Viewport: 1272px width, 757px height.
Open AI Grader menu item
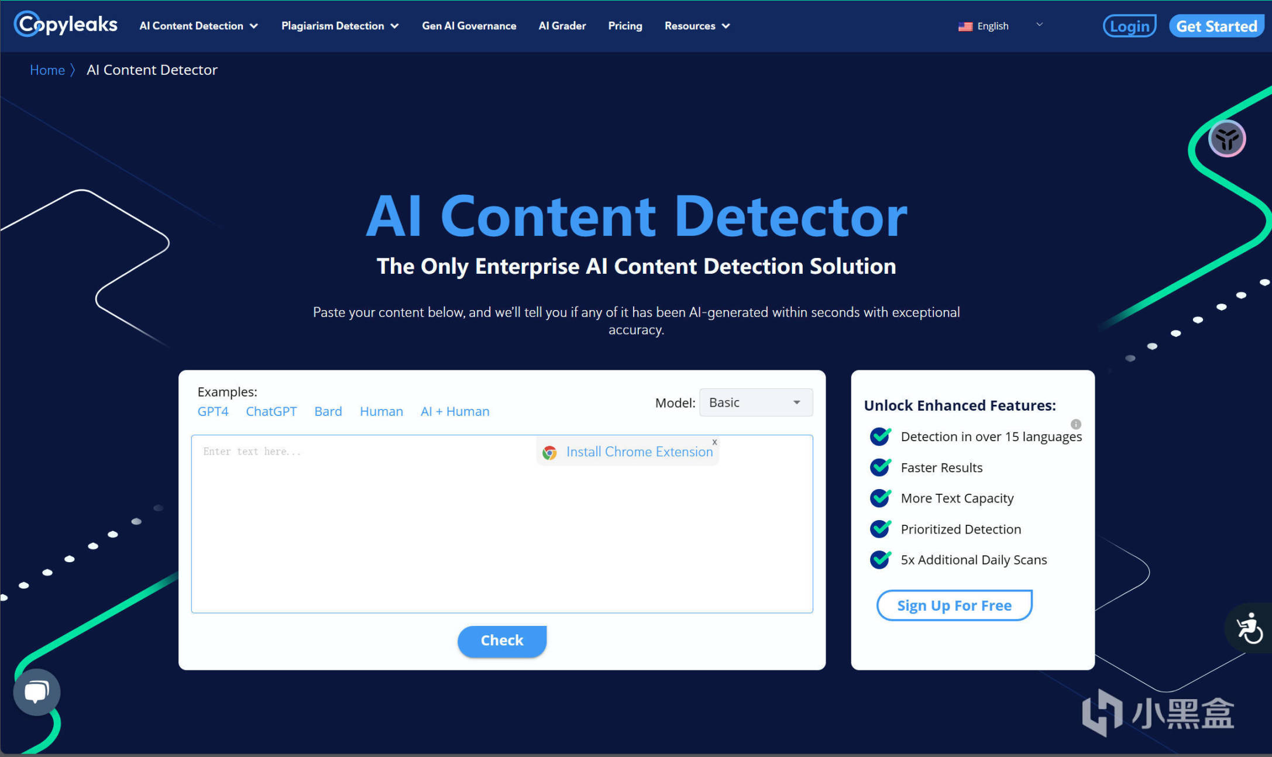[x=562, y=26]
